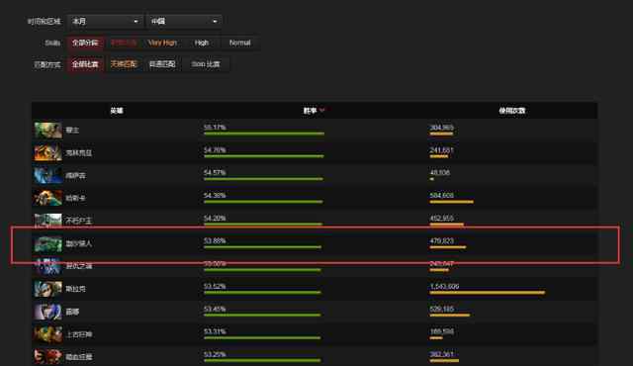The height and width of the screenshot is (366, 633).
Task: Click the 1,543,606 usage count
Action: click(x=444, y=286)
